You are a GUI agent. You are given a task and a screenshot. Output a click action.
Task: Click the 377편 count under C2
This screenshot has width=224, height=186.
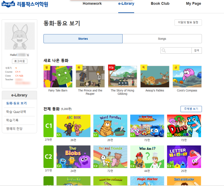tap(48, 170)
